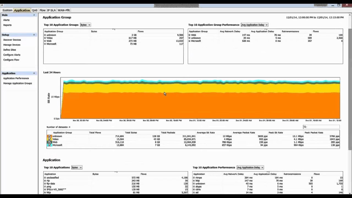Expand the IPSLA-VO row in Top 10 Applications
The image size is (352, 198).
click(x=45, y=190)
